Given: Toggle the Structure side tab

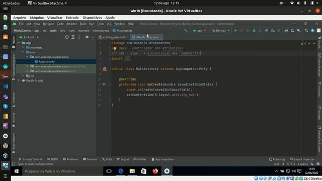Looking at the screenshot, I should tap(14, 100).
